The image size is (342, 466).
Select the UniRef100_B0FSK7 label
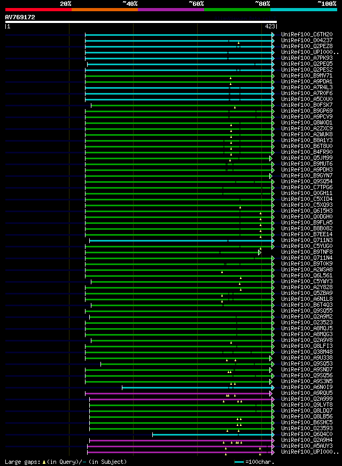click(x=307, y=105)
